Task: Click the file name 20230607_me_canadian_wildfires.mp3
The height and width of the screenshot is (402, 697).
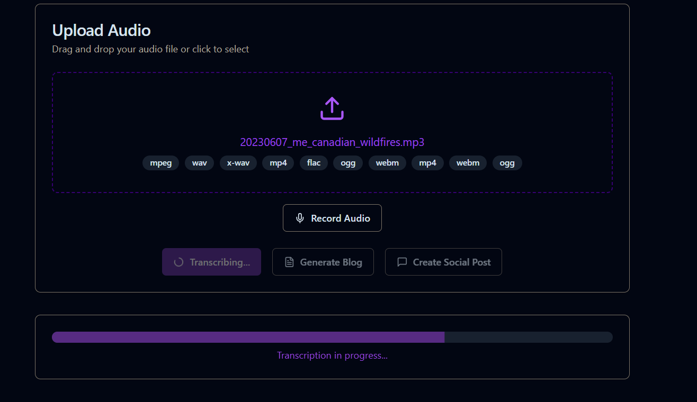Action: click(x=332, y=142)
